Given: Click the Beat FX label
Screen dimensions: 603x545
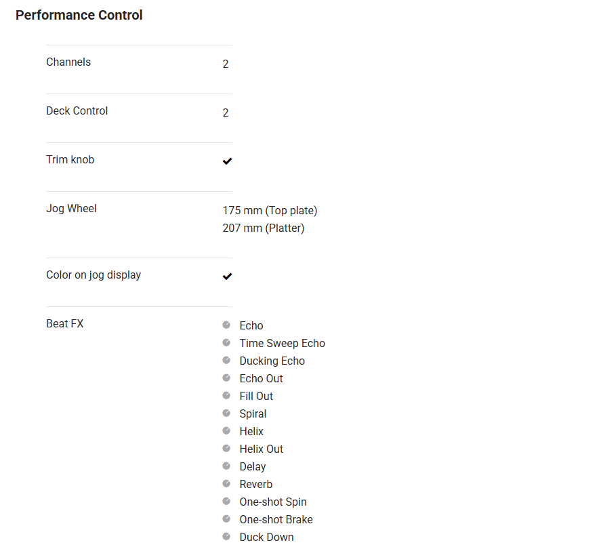Looking at the screenshot, I should click(x=65, y=323).
